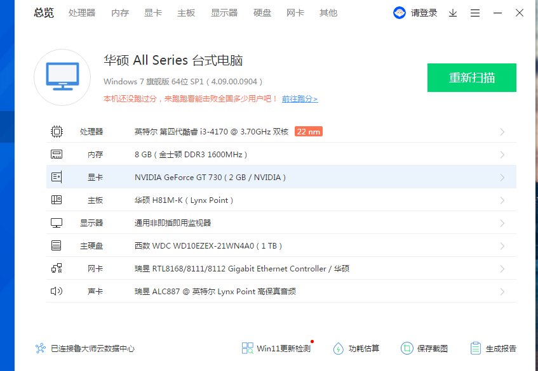Click the motherboard icon
This screenshot has width=538, height=371.
tap(57, 200)
